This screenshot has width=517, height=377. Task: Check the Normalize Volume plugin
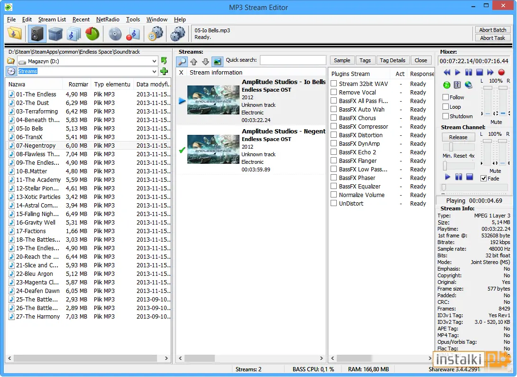point(333,195)
